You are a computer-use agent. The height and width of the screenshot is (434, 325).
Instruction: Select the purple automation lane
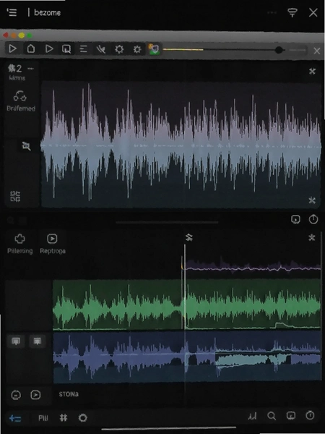tap(253, 268)
